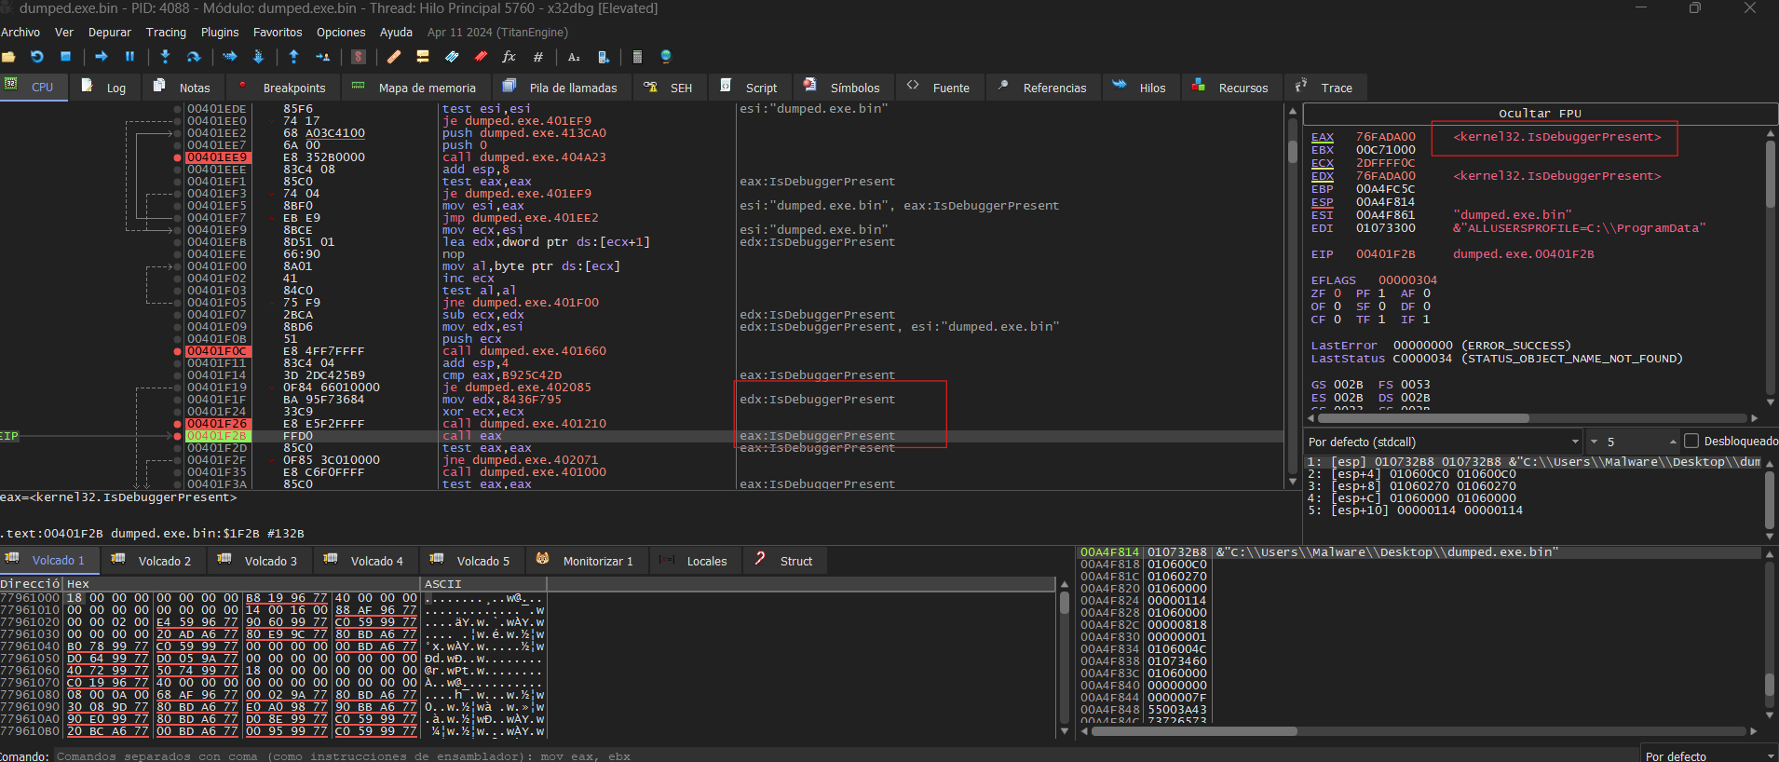This screenshot has width=1779, height=762.
Task: Expand the 'Por defecto (stdcall)' combo box
Action: point(1575,442)
